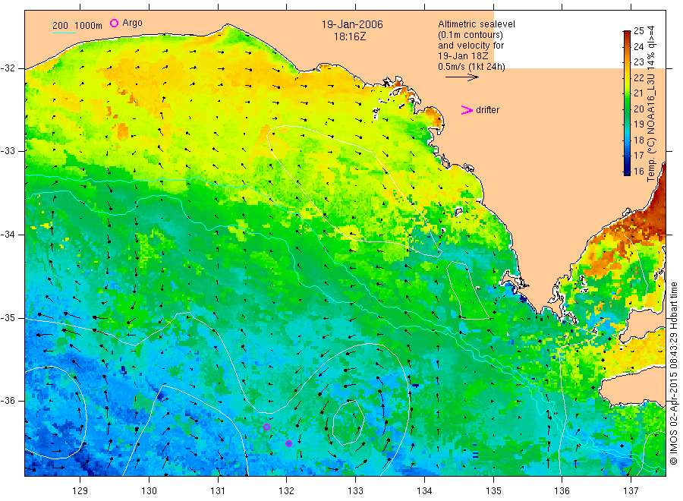This screenshot has width=683, height=501.
Task: Click the 'and velocity for' text
Action: tap(471, 46)
